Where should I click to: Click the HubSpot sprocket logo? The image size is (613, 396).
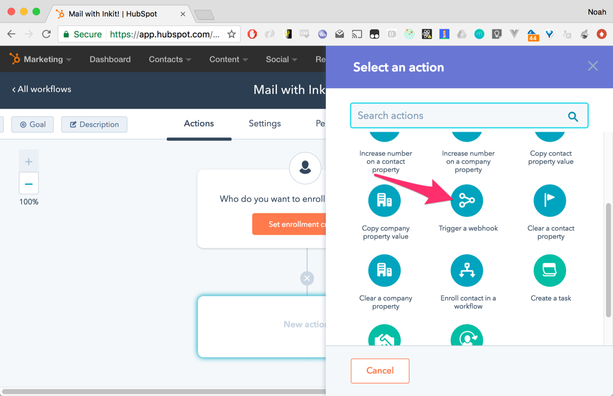click(15, 59)
